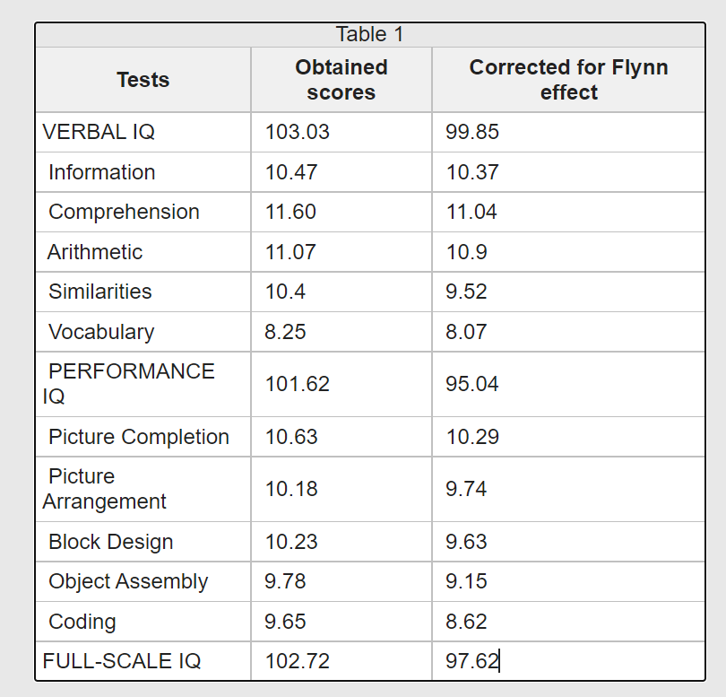
Task: Click the Table 1 caption
Action: pos(369,35)
